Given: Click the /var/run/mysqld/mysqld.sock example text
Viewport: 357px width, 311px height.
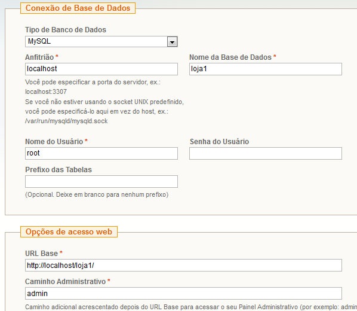Looking at the screenshot, I should (66, 121).
